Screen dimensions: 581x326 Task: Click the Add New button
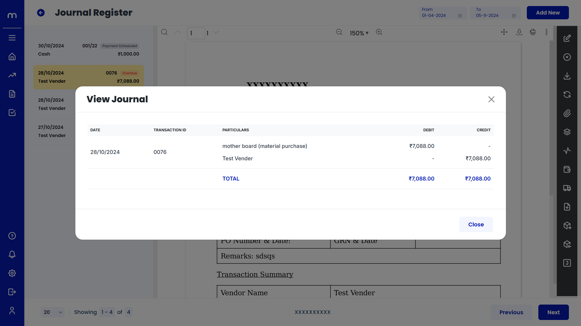coord(547,13)
